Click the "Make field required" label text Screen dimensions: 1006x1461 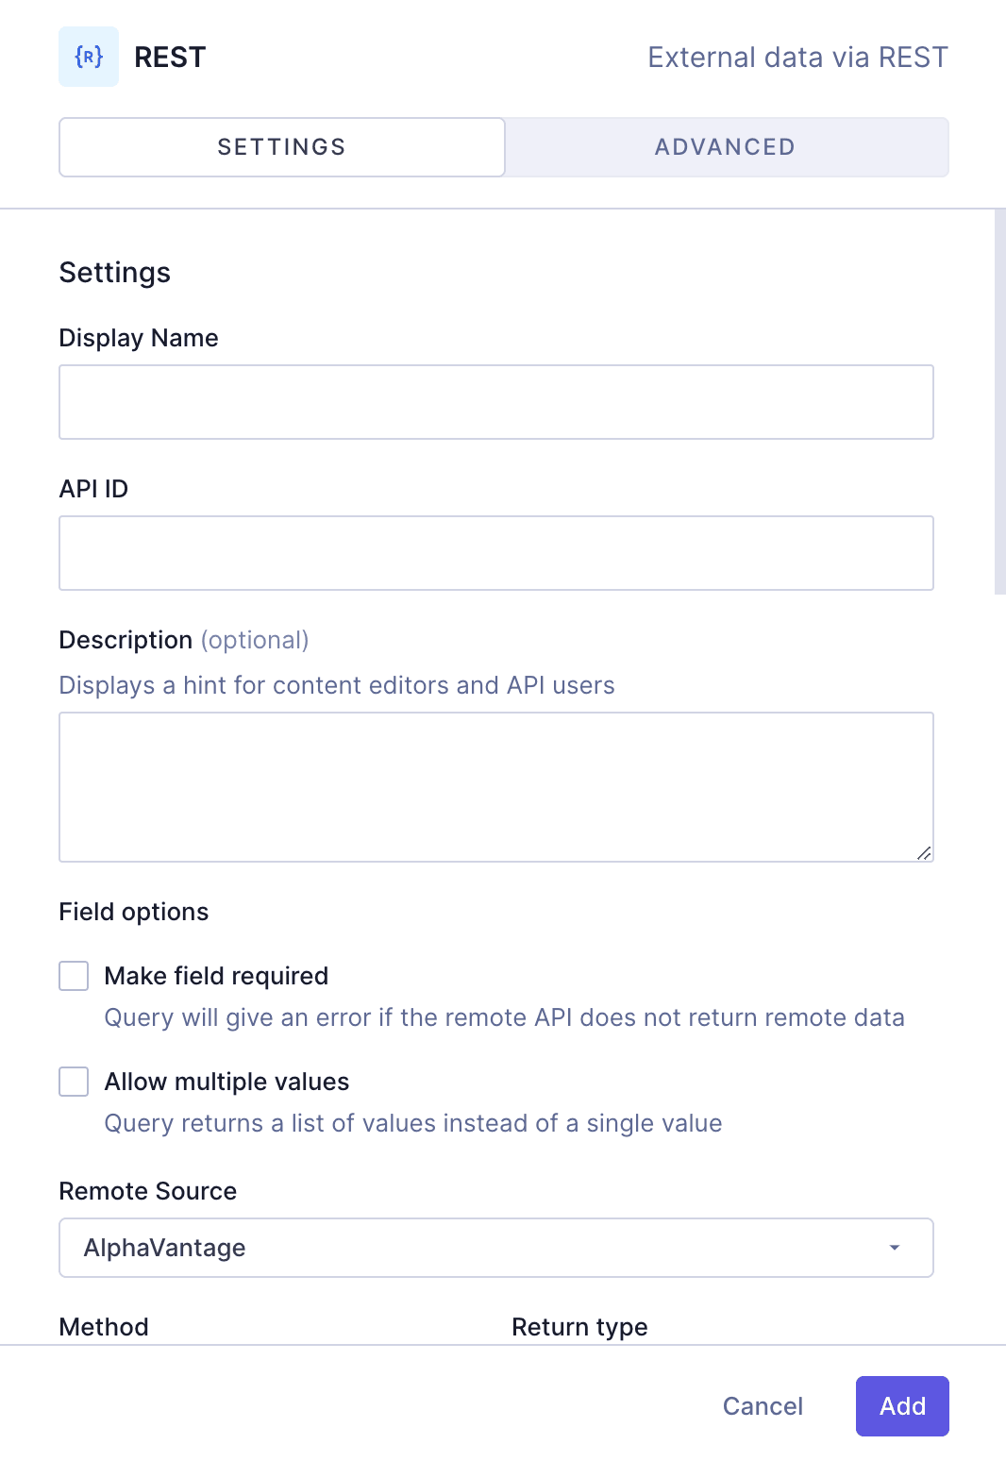(216, 976)
